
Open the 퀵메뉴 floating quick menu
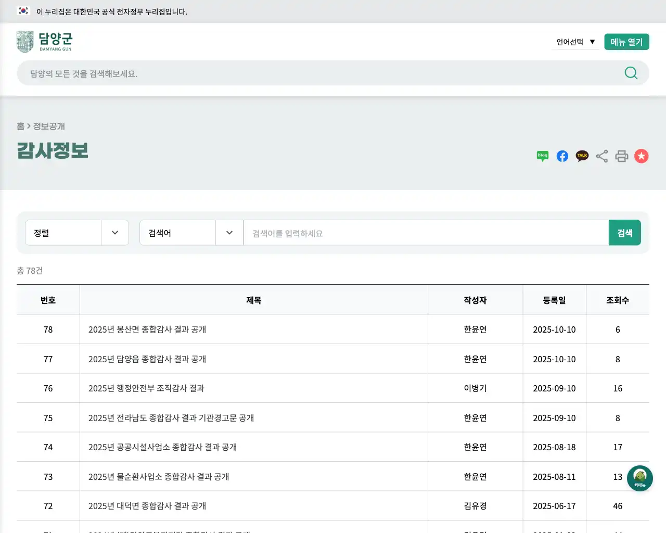[x=639, y=478]
